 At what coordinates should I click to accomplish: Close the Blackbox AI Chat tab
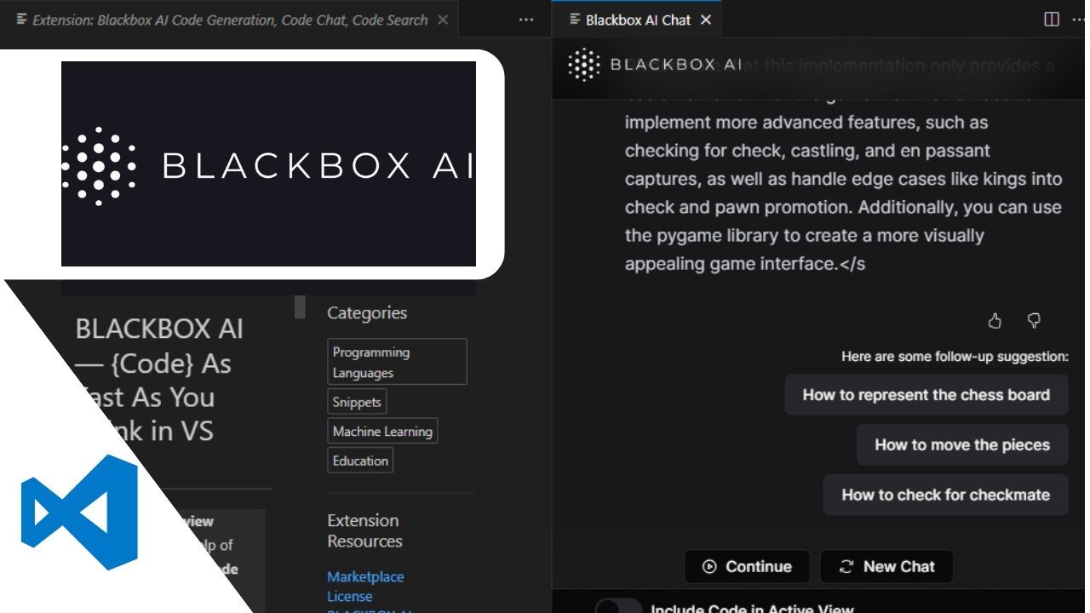click(706, 20)
